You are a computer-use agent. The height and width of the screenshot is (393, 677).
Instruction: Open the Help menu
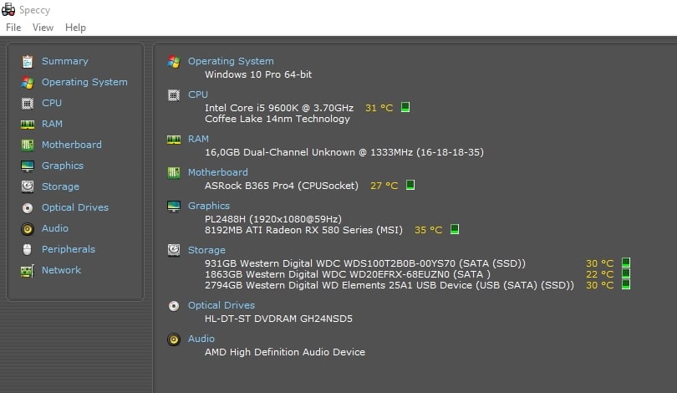(75, 28)
